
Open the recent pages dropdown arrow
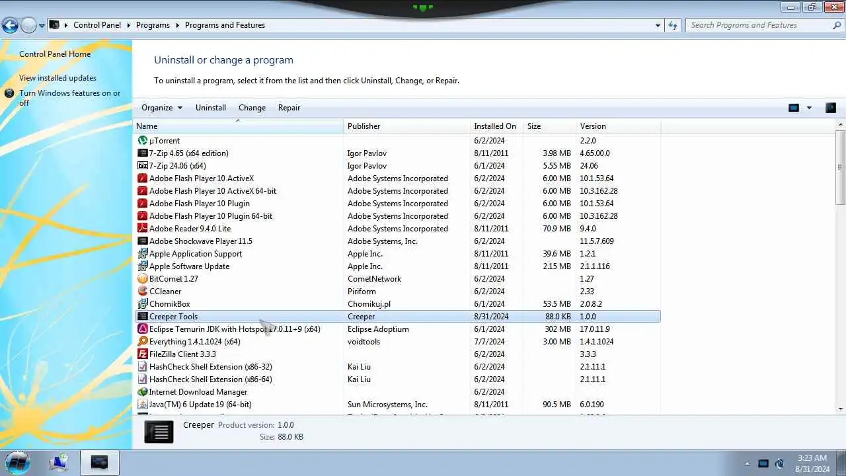42,26
